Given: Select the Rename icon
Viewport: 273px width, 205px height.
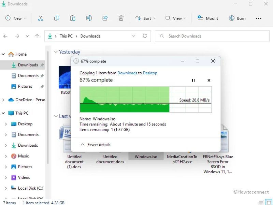Looking at the screenshot, I should point(89,18).
